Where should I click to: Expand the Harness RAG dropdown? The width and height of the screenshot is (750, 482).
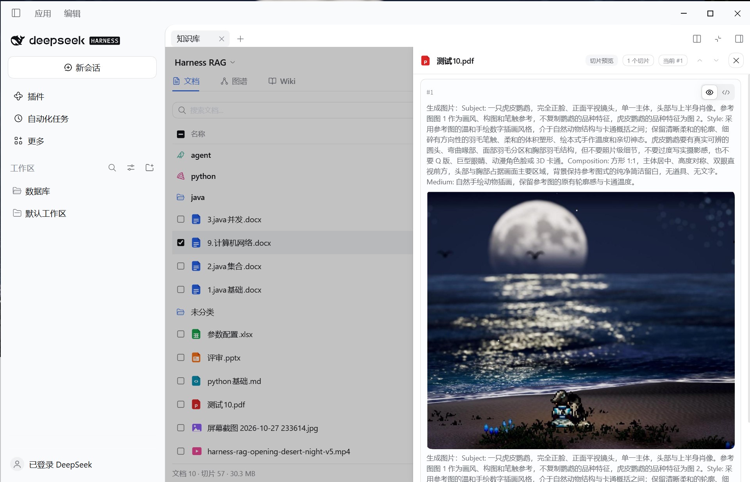point(205,62)
